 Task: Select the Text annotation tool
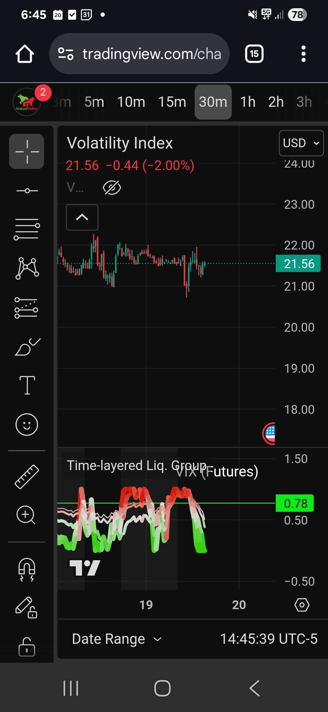27,385
